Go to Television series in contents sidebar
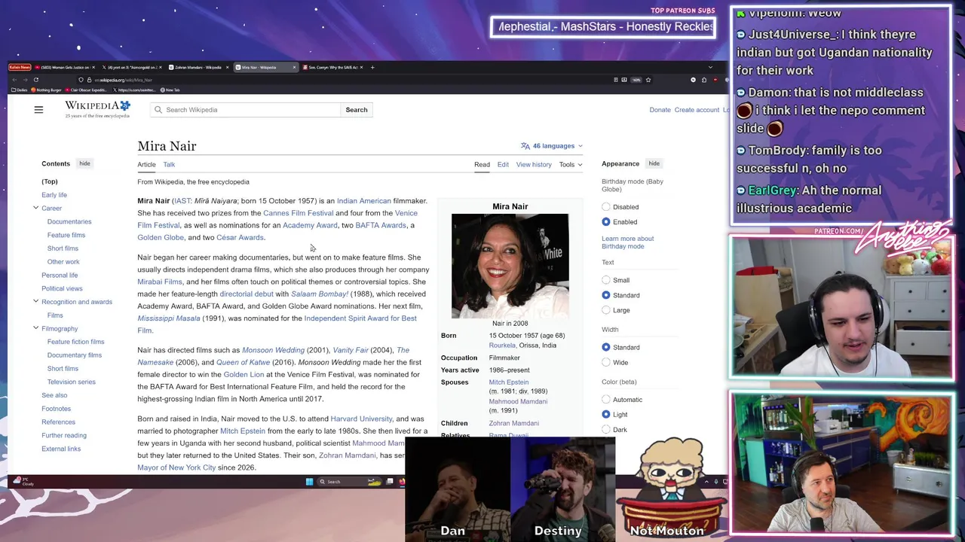 72,382
